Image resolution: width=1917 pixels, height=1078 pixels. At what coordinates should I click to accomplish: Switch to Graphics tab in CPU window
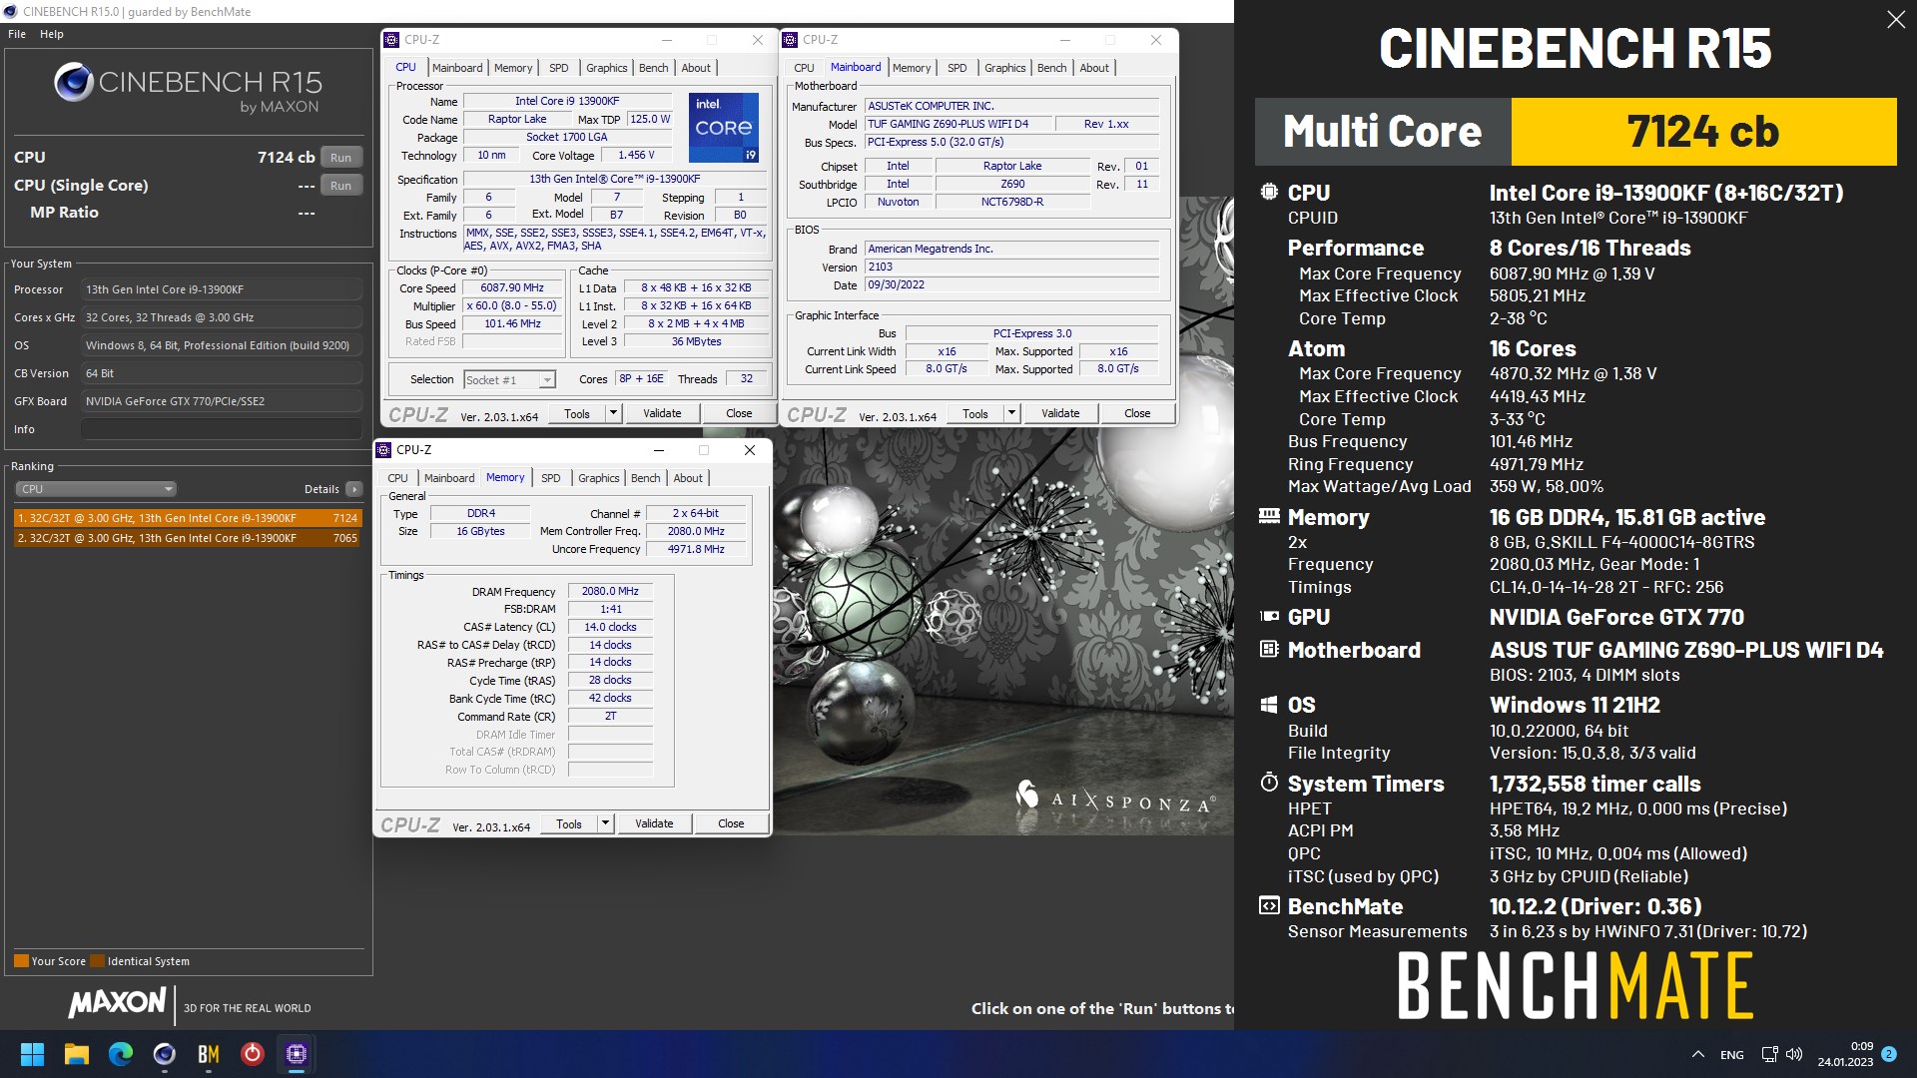(x=607, y=68)
